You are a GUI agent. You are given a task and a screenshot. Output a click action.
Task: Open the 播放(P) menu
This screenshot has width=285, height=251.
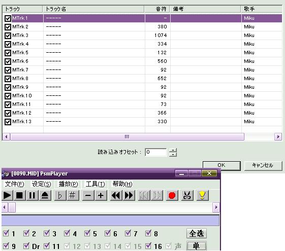(68, 184)
